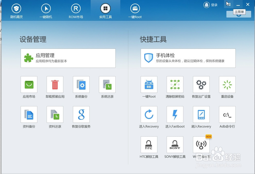Expand the dropdown arrow under main menu
Screen dimensions: 255x174
[x=239, y=15]
